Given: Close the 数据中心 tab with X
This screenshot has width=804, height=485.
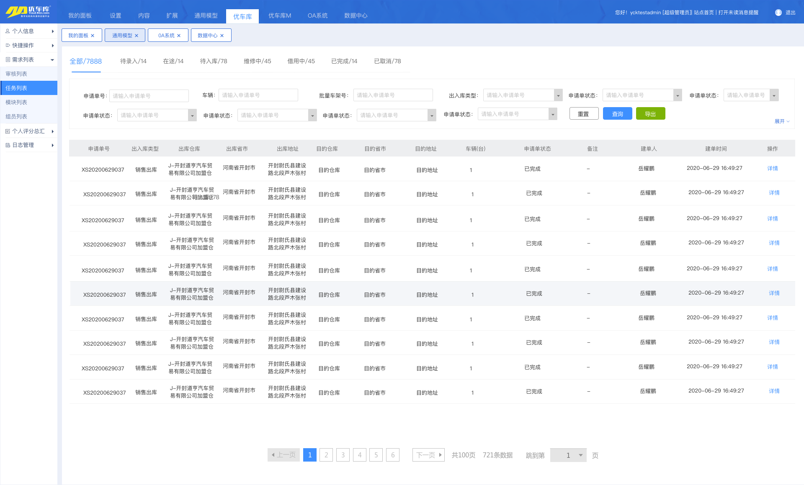Looking at the screenshot, I should point(222,36).
